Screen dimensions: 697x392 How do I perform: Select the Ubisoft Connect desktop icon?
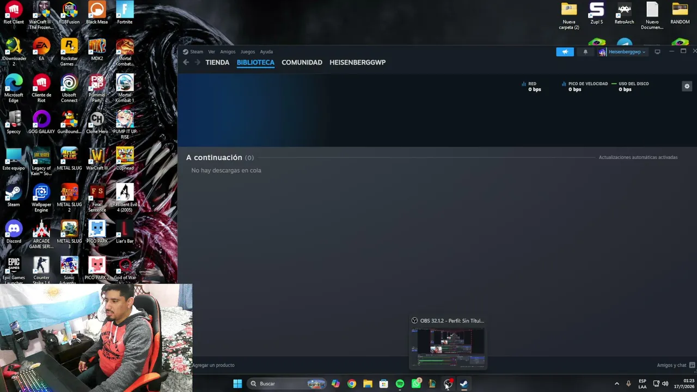click(x=69, y=89)
